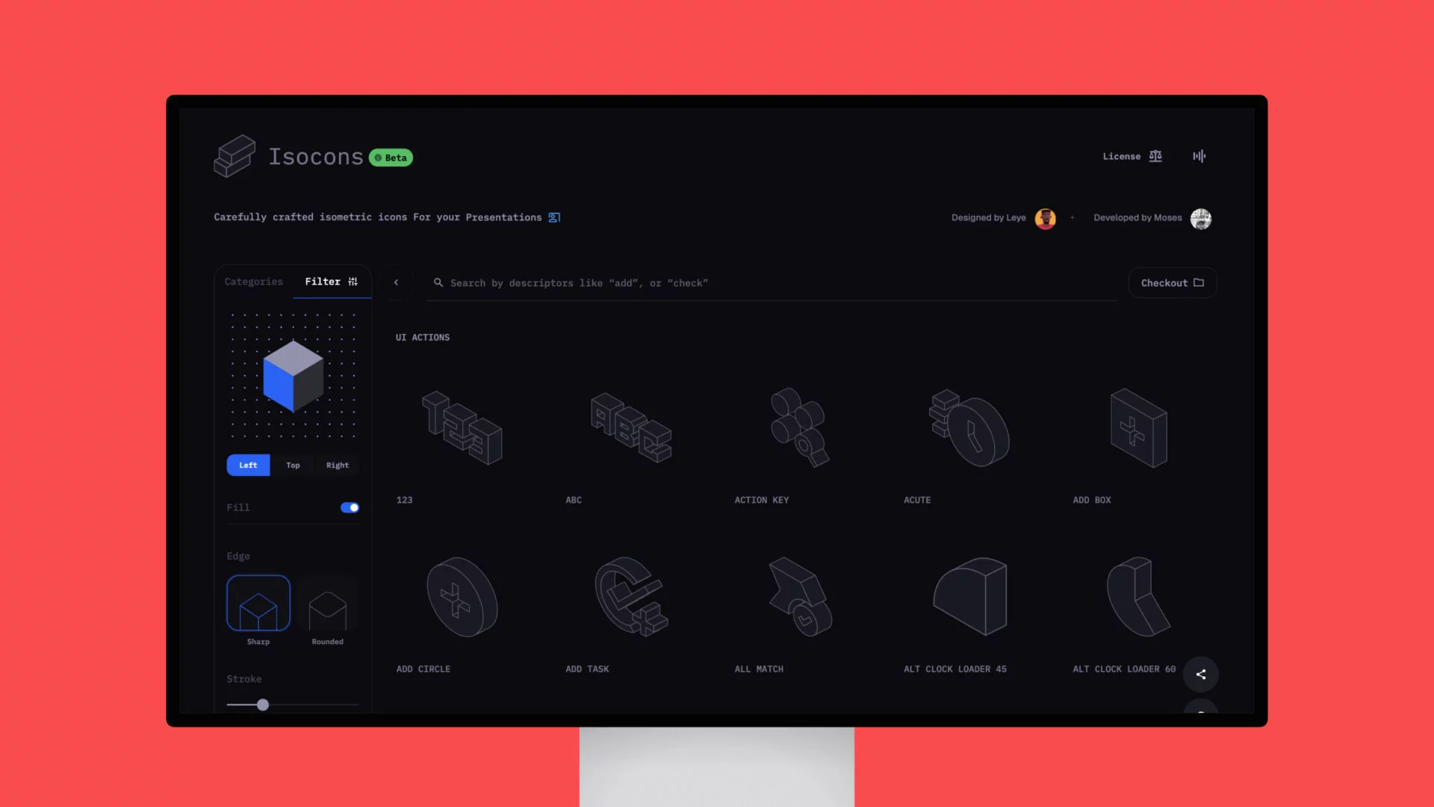Select the Right view orientation toggle
Image resolution: width=1434 pixels, height=807 pixels.
click(338, 464)
